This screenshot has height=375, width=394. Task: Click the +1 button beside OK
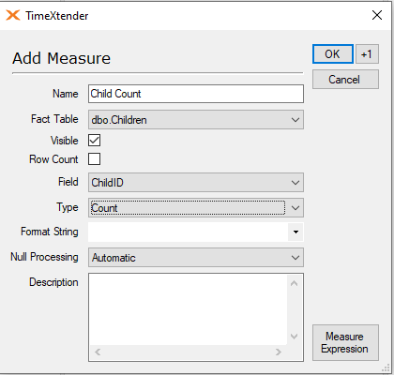click(367, 54)
